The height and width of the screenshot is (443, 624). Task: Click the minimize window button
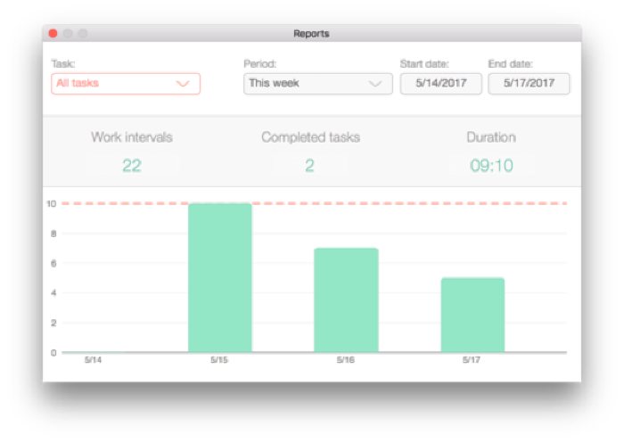point(68,34)
